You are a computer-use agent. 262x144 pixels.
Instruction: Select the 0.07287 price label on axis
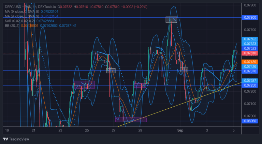pyautogui.click(x=250, y=80)
